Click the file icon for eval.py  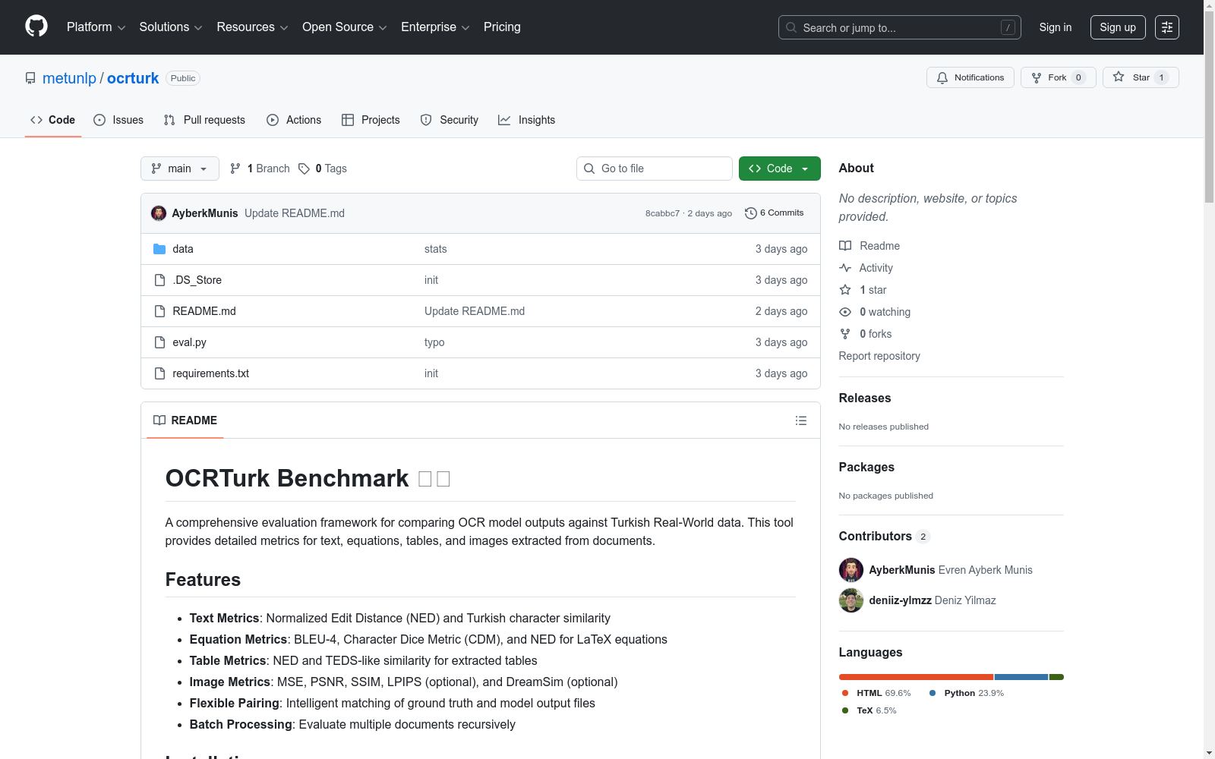tap(159, 342)
